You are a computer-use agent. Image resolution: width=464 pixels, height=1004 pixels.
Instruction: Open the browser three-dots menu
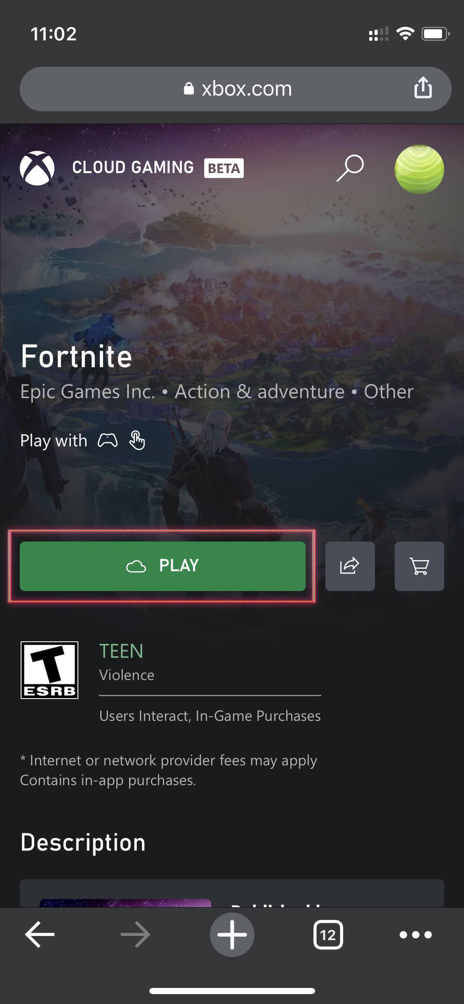click(415, 934)
